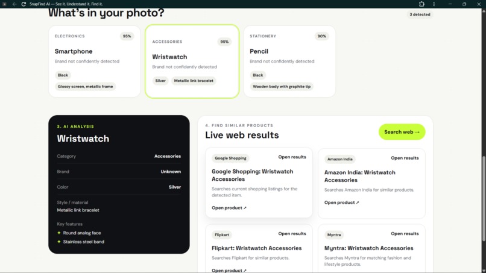Click Smartphone's 95% confidence badge

[127, 36]
